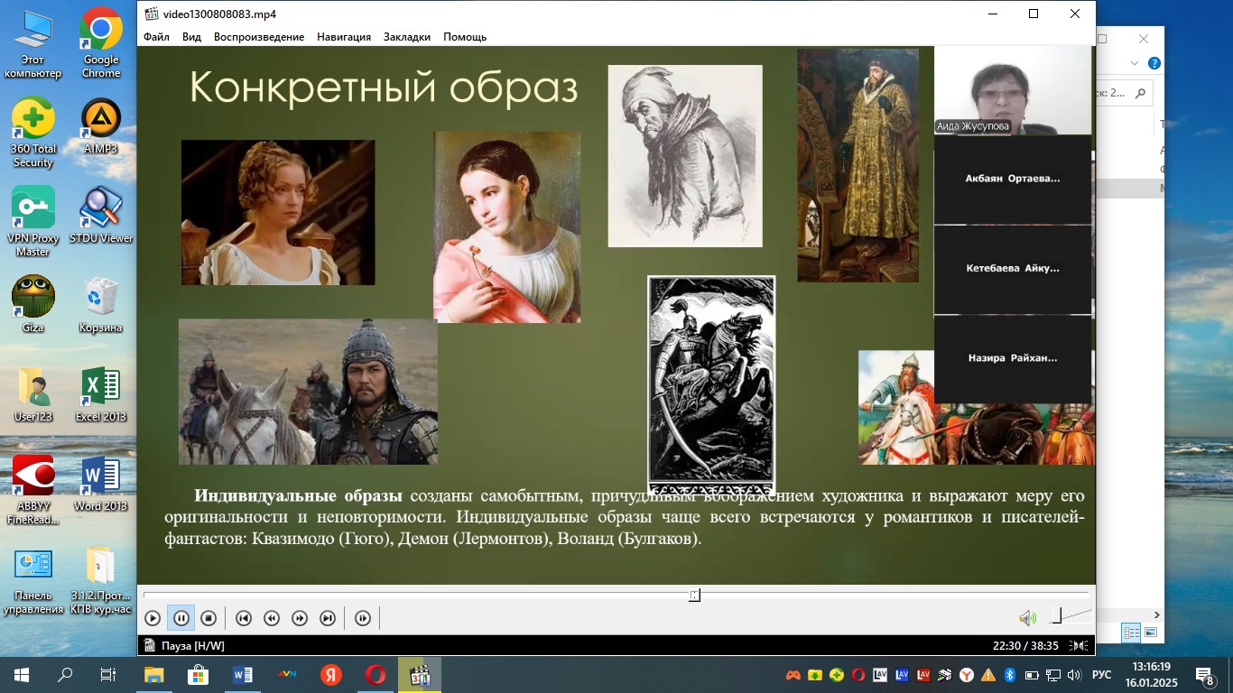The height and width of the screenshot is (693, 1233).
Task: Stop the video playback
Action: point(209,618)
